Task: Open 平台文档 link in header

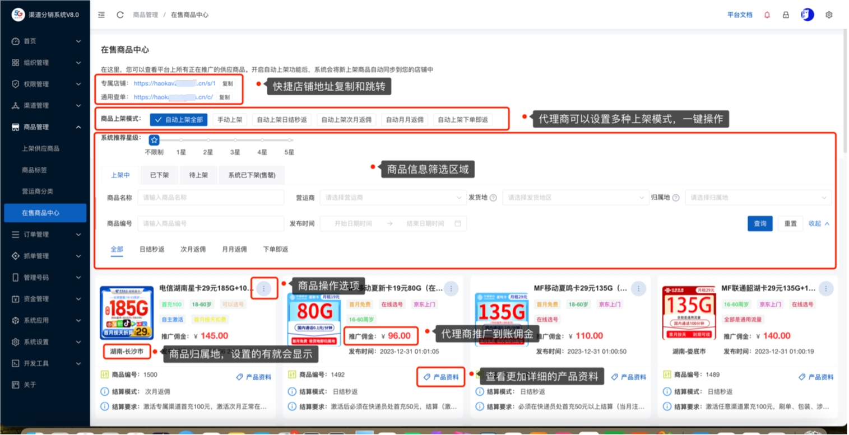Action: click(x=740, y=15)
